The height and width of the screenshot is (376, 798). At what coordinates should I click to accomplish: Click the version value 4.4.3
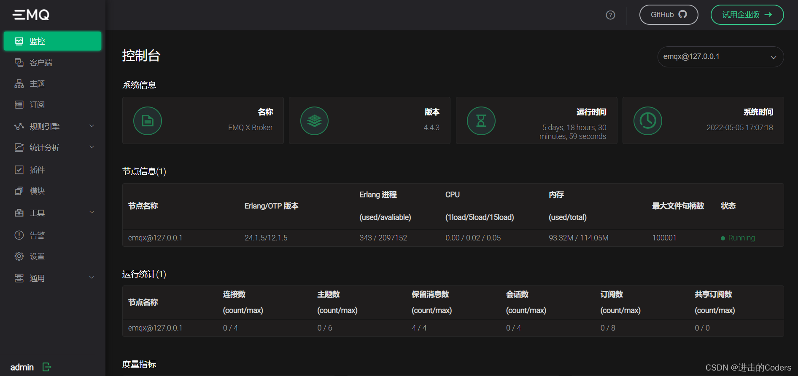431,128
